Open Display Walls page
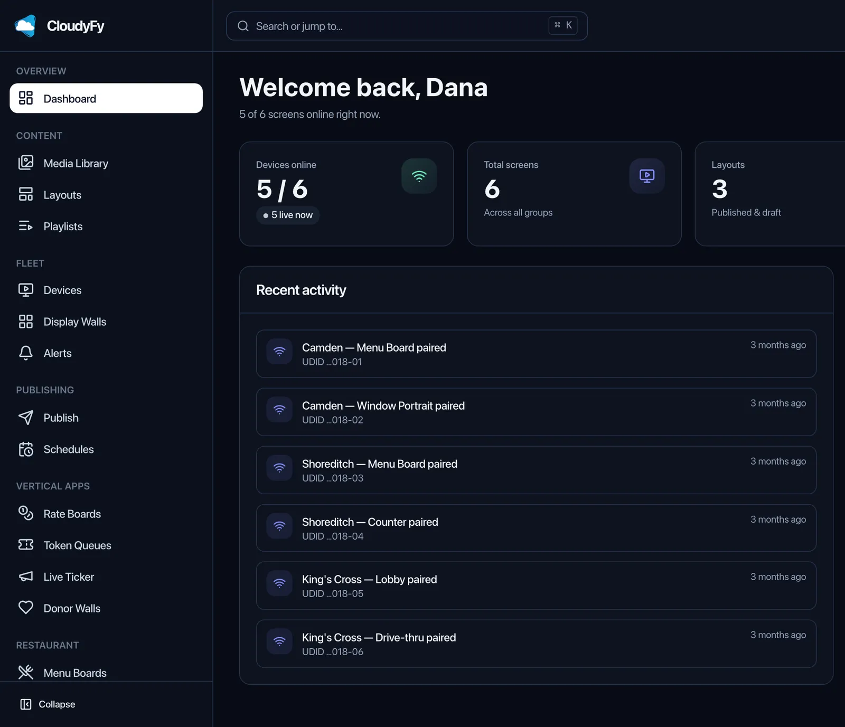The height and width of the screenshot is (727, 845). pyautogui.click(x=106, y=322)
